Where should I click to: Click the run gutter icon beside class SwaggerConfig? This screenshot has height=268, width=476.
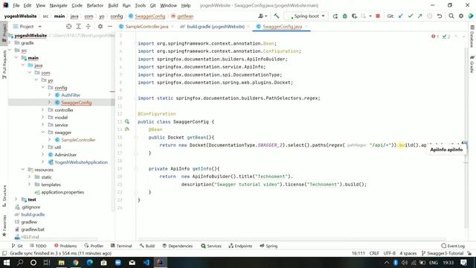click(127, 121)
